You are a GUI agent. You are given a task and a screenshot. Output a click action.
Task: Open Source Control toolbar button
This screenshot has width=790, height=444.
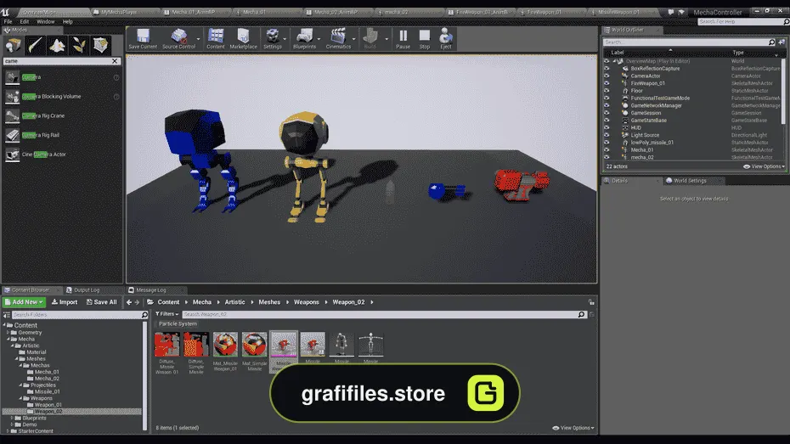click(178, 39)
